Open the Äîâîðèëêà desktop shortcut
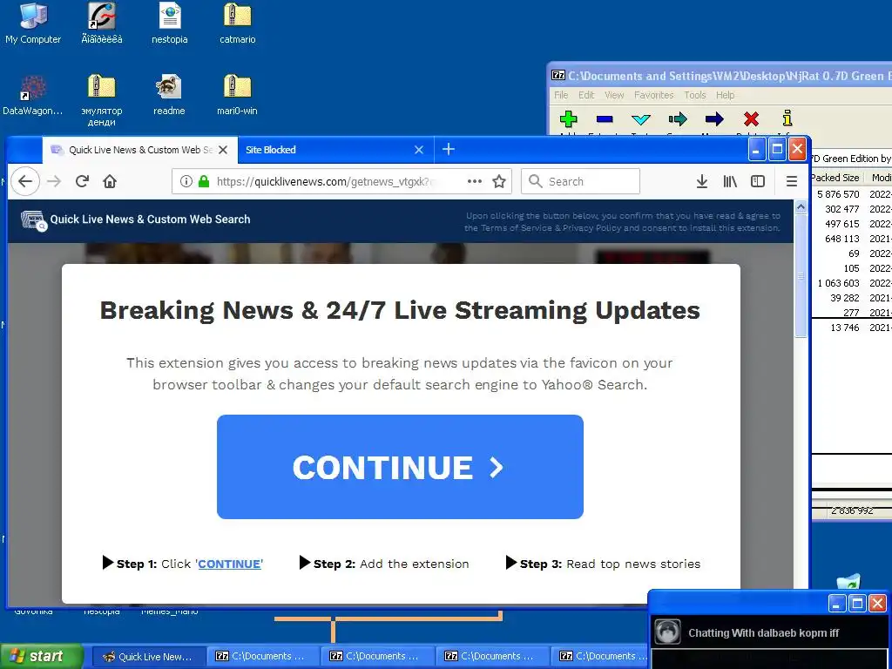 [x=102, y=23]
